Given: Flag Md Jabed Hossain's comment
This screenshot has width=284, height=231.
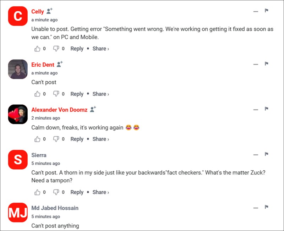Looking at the screenshot, I should [x=266, y=207].
